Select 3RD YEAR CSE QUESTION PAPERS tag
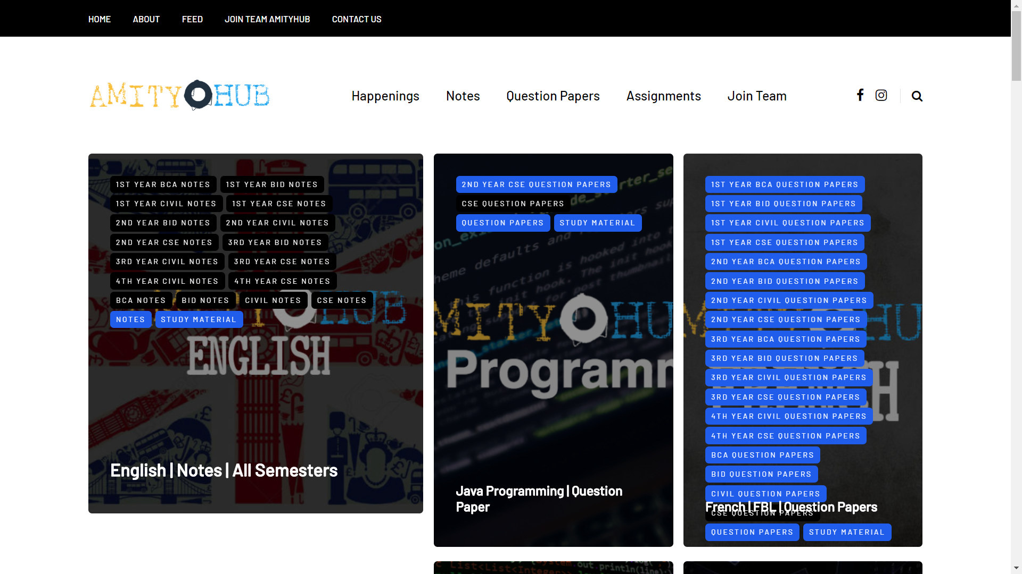1022x574 pixels. coord(786,397)
